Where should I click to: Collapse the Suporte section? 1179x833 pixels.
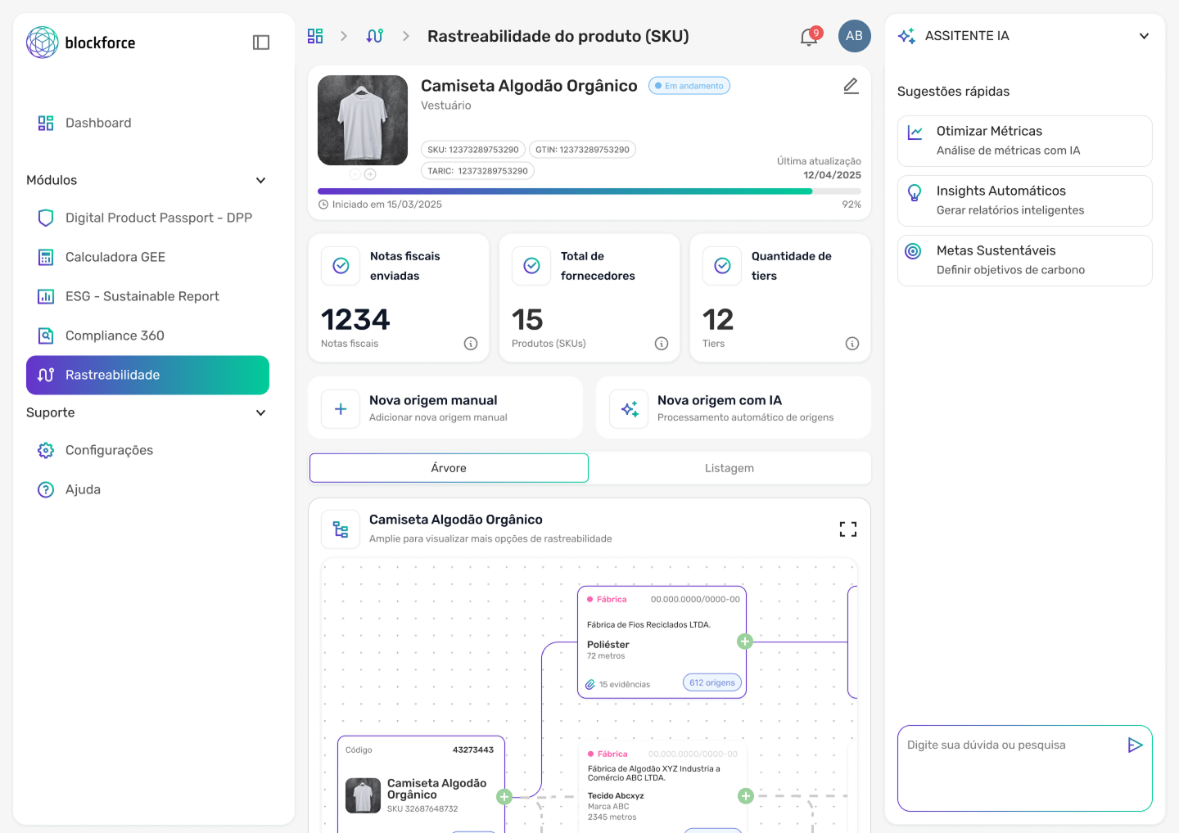261,412
